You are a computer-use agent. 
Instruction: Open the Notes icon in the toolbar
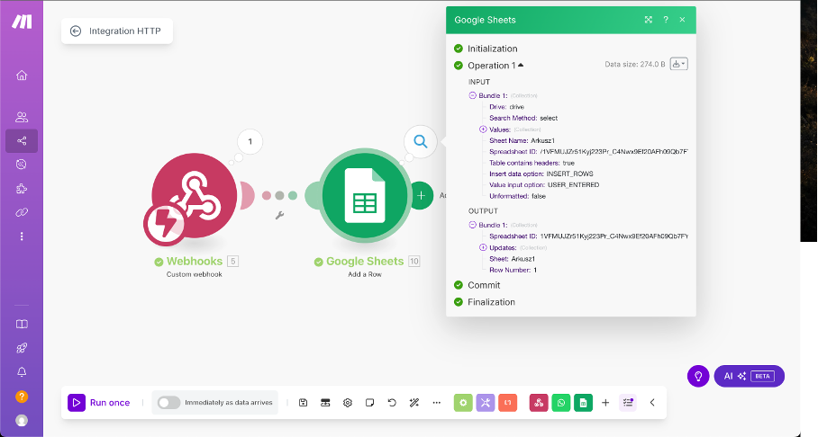coord(370,403)
